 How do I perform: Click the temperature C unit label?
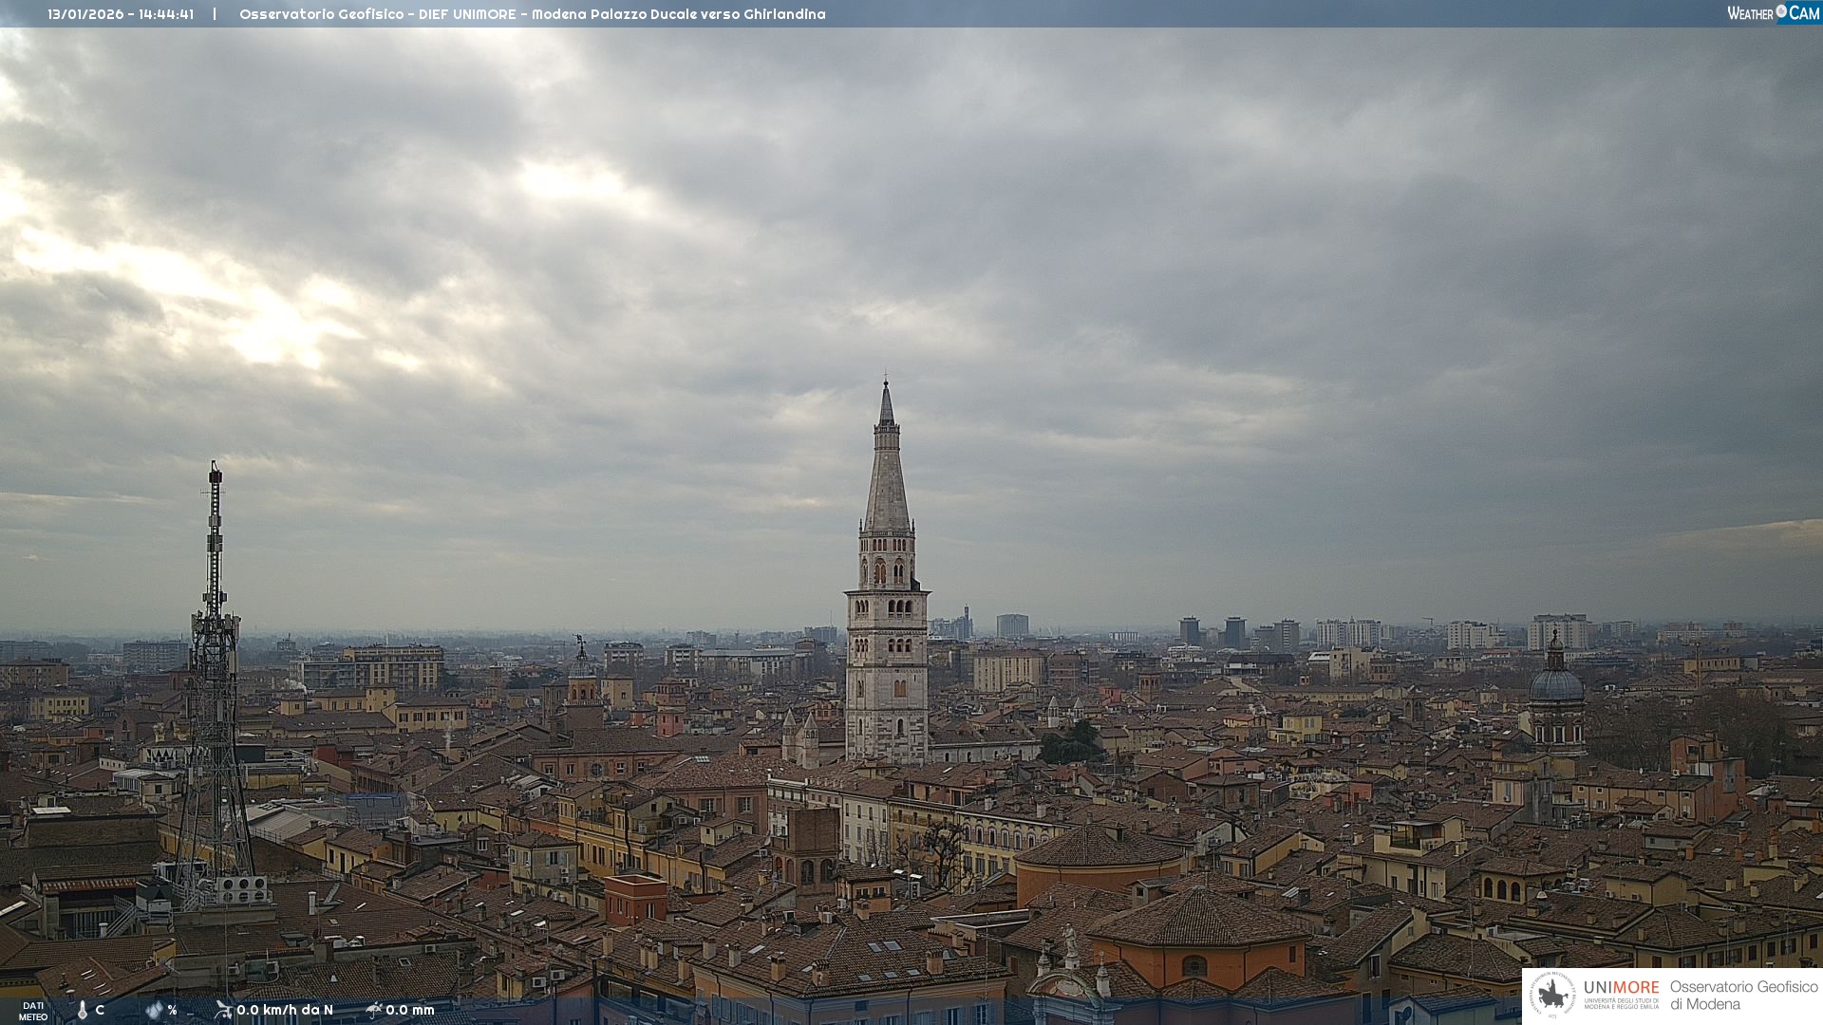coord(100,1011)
